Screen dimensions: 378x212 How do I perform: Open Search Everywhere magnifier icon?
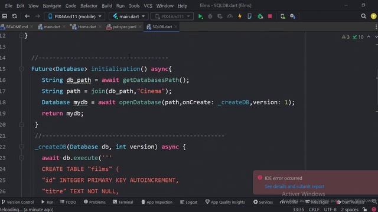pyautogui.click(x=364, y=16)
